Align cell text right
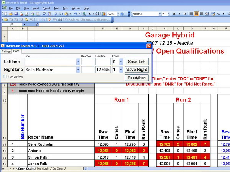The width and height of the screenshot is (230, 172). 202,14
